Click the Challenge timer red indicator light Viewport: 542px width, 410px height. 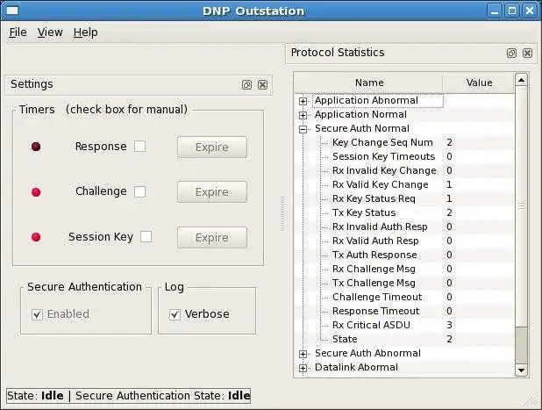(x=36, y=192)
